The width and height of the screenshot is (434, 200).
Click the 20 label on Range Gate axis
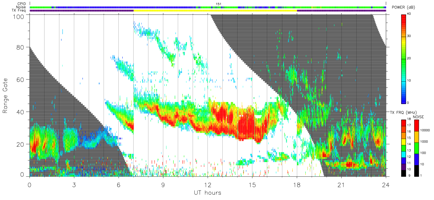click(x=20, y=144)
